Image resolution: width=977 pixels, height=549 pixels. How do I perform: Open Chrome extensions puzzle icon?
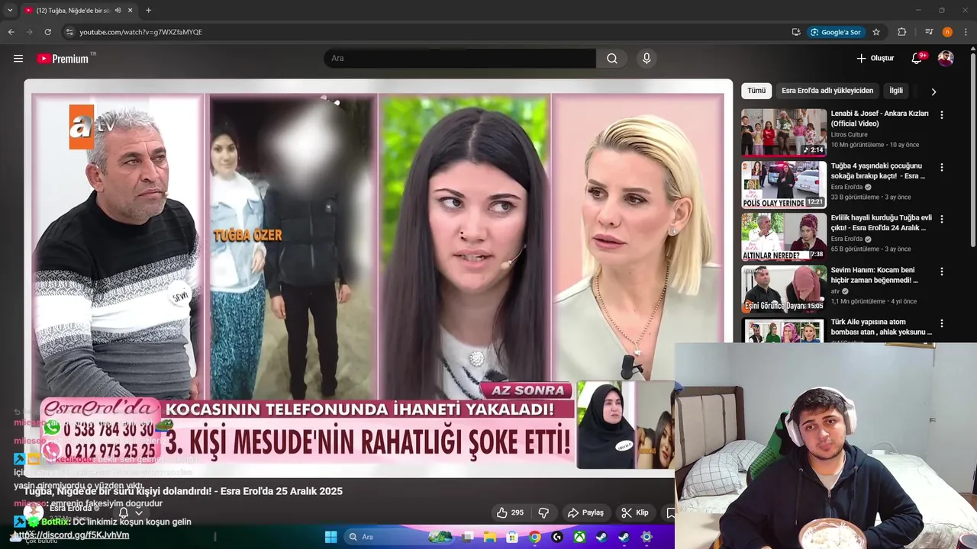click(x=901, y=32)
